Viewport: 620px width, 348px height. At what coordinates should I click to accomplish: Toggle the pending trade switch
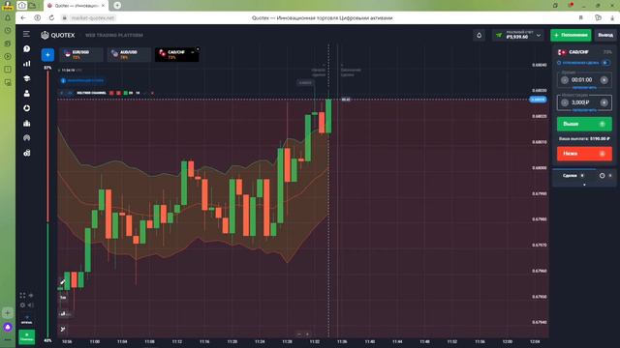click(605, 63)
